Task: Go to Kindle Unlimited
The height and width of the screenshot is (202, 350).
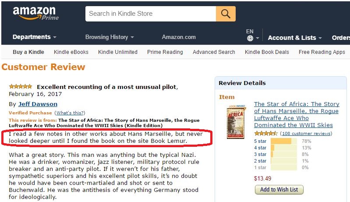Action: coord(118,52)
